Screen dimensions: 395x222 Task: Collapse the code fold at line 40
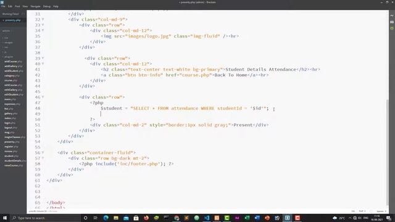click(x=43, y=64)
